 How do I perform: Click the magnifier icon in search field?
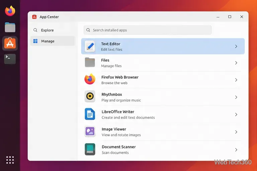(x=88, y=30)
